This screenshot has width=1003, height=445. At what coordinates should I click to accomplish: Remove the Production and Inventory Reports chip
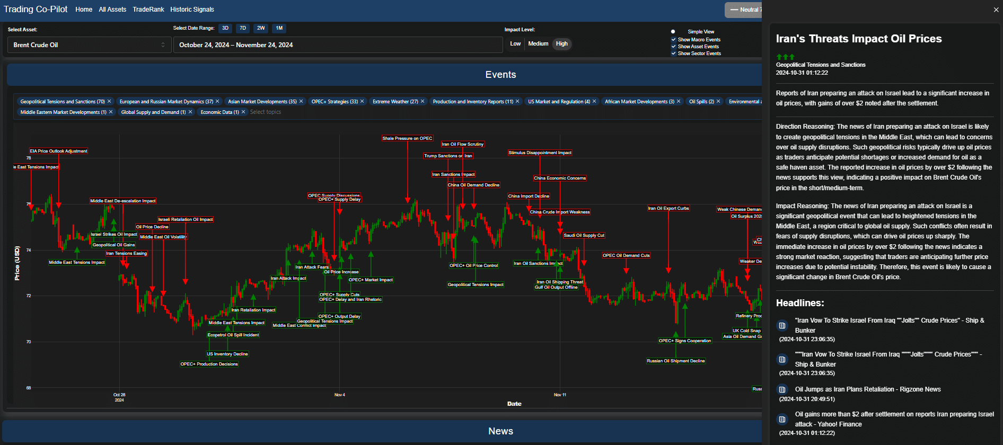click(x=517, y=101)
